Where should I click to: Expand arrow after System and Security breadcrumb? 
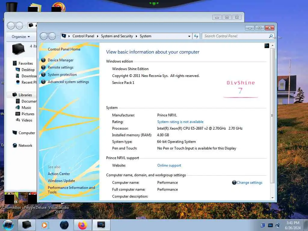coord(136,36)
